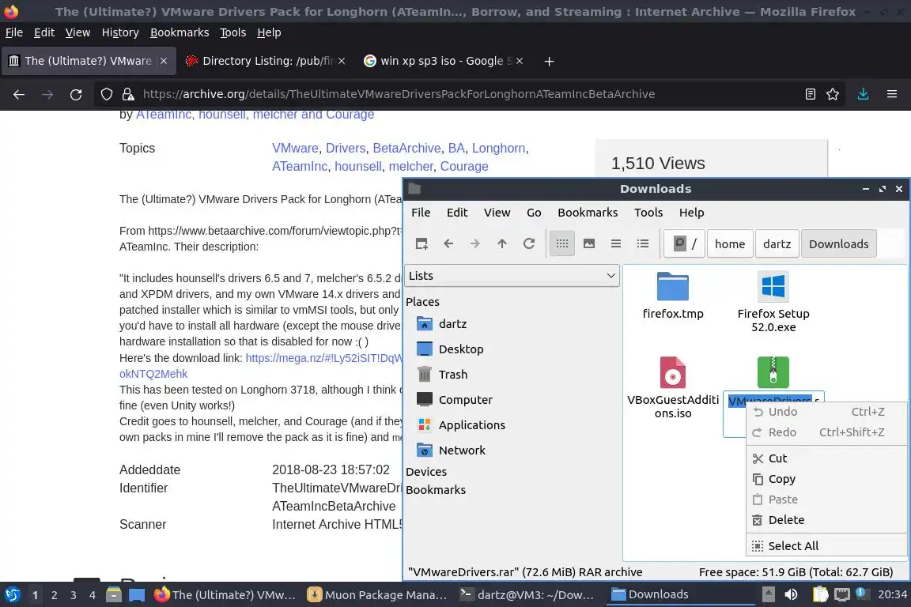Click Firefox forward arrow button
Viewport: 911px width, 607px height.
coord(47,94)
